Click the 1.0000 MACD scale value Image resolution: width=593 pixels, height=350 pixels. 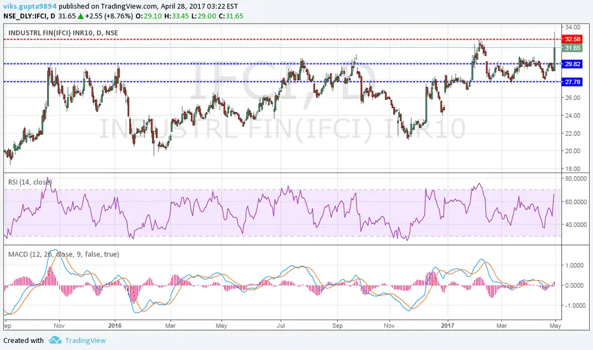point(575,265)
